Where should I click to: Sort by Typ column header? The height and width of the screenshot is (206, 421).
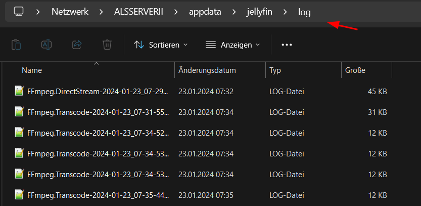(x=275, y=71)
